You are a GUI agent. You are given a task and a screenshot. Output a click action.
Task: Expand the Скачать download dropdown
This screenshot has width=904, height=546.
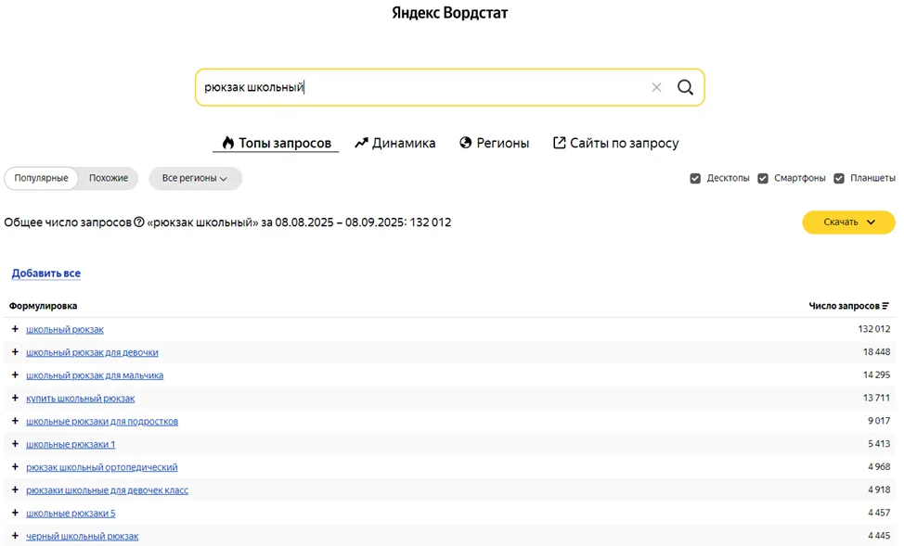pos(848,222)
